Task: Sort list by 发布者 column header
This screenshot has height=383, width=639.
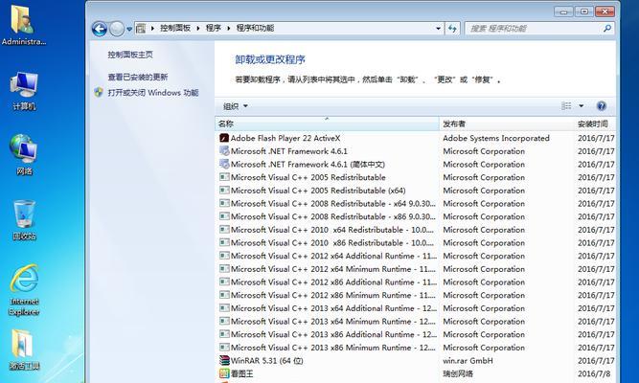Action: coord(507,124)
